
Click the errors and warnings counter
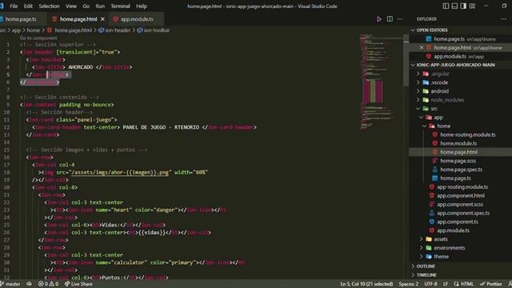pyautogui.click(x=48, y=284)
